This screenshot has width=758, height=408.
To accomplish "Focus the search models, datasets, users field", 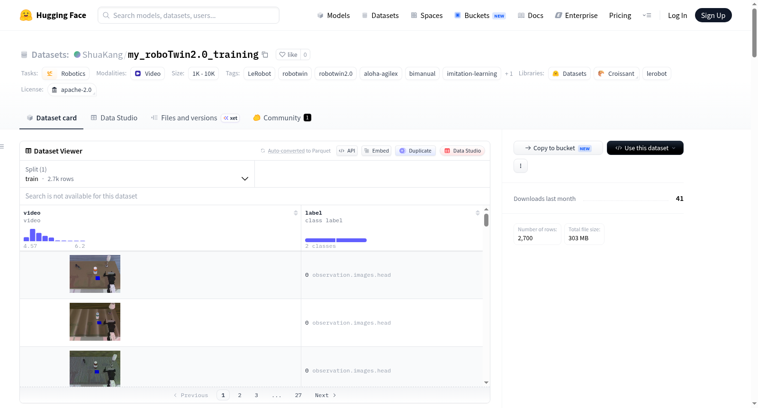I will pos(189,15).
